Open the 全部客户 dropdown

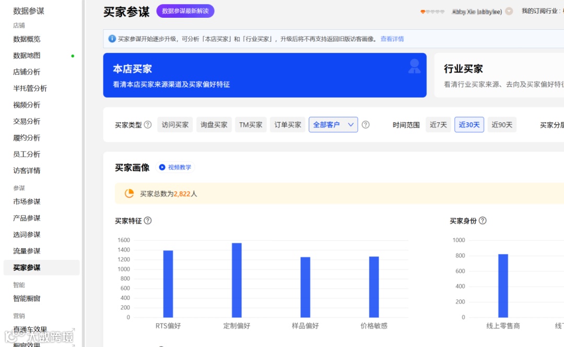click(333, 124)
